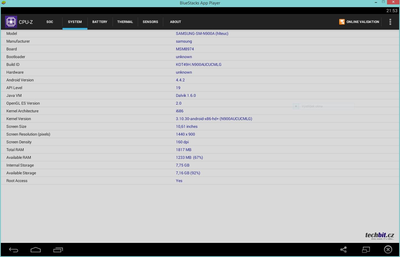This screenshot has height=257, width=400.
Task: Select Available Storage value 7,16 GB (92%)
Action: click(x=188, y=173)
